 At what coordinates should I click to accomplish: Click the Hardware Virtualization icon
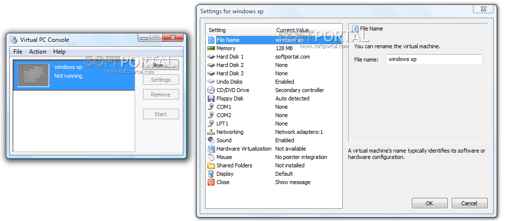[x=211, y=149]
